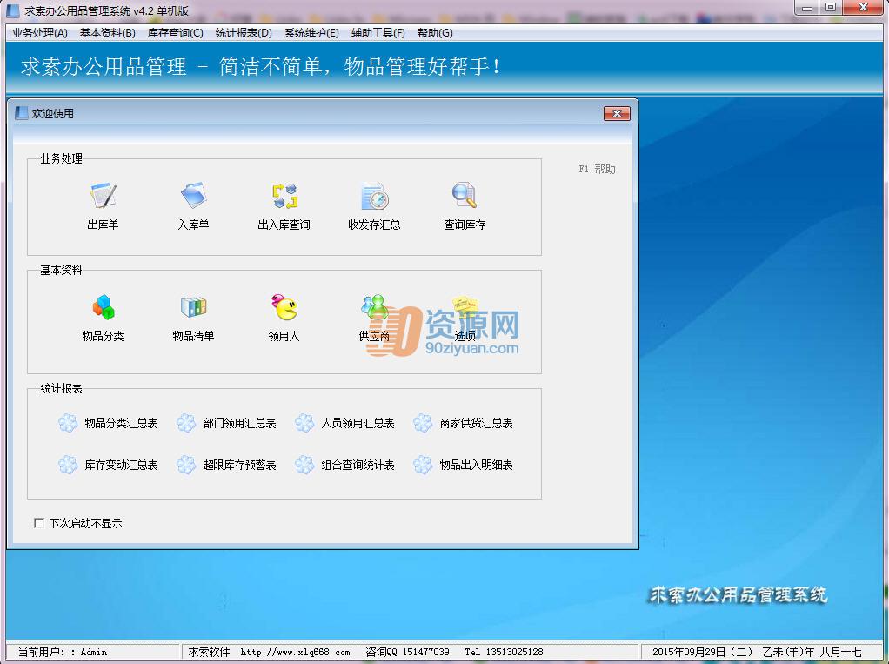Screen dimensions: 889x664
Task: Click Tel 13513025128 in status bar
Action: pos(504,652)
